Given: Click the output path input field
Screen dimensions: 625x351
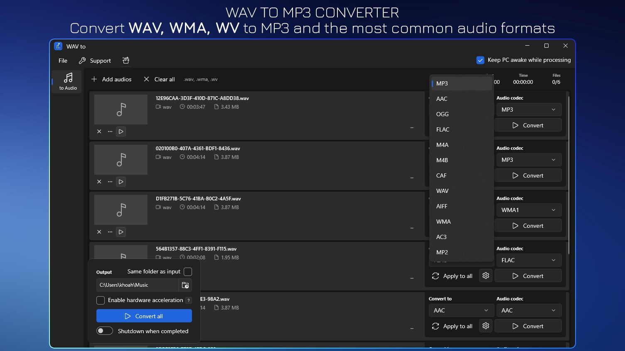Looking at the screenshot, I should (x=137, y=285).
